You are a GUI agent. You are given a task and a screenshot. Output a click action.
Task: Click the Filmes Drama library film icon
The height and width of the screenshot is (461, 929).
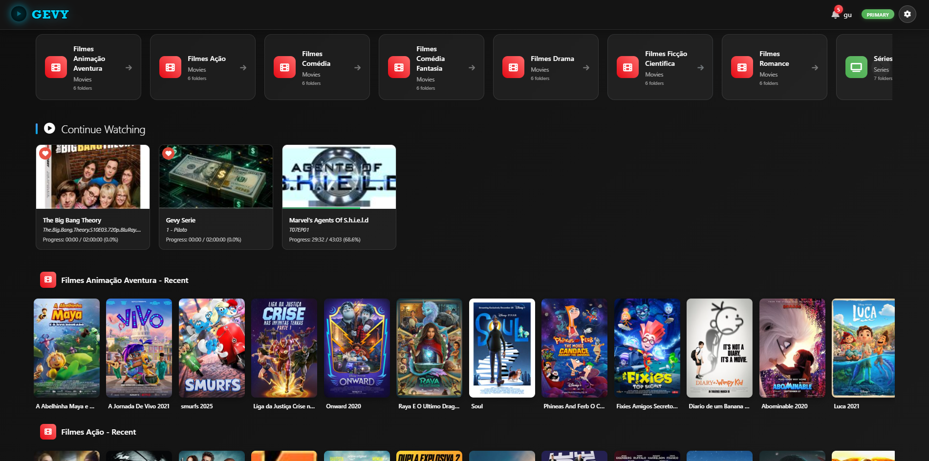(x=513, y=67)
